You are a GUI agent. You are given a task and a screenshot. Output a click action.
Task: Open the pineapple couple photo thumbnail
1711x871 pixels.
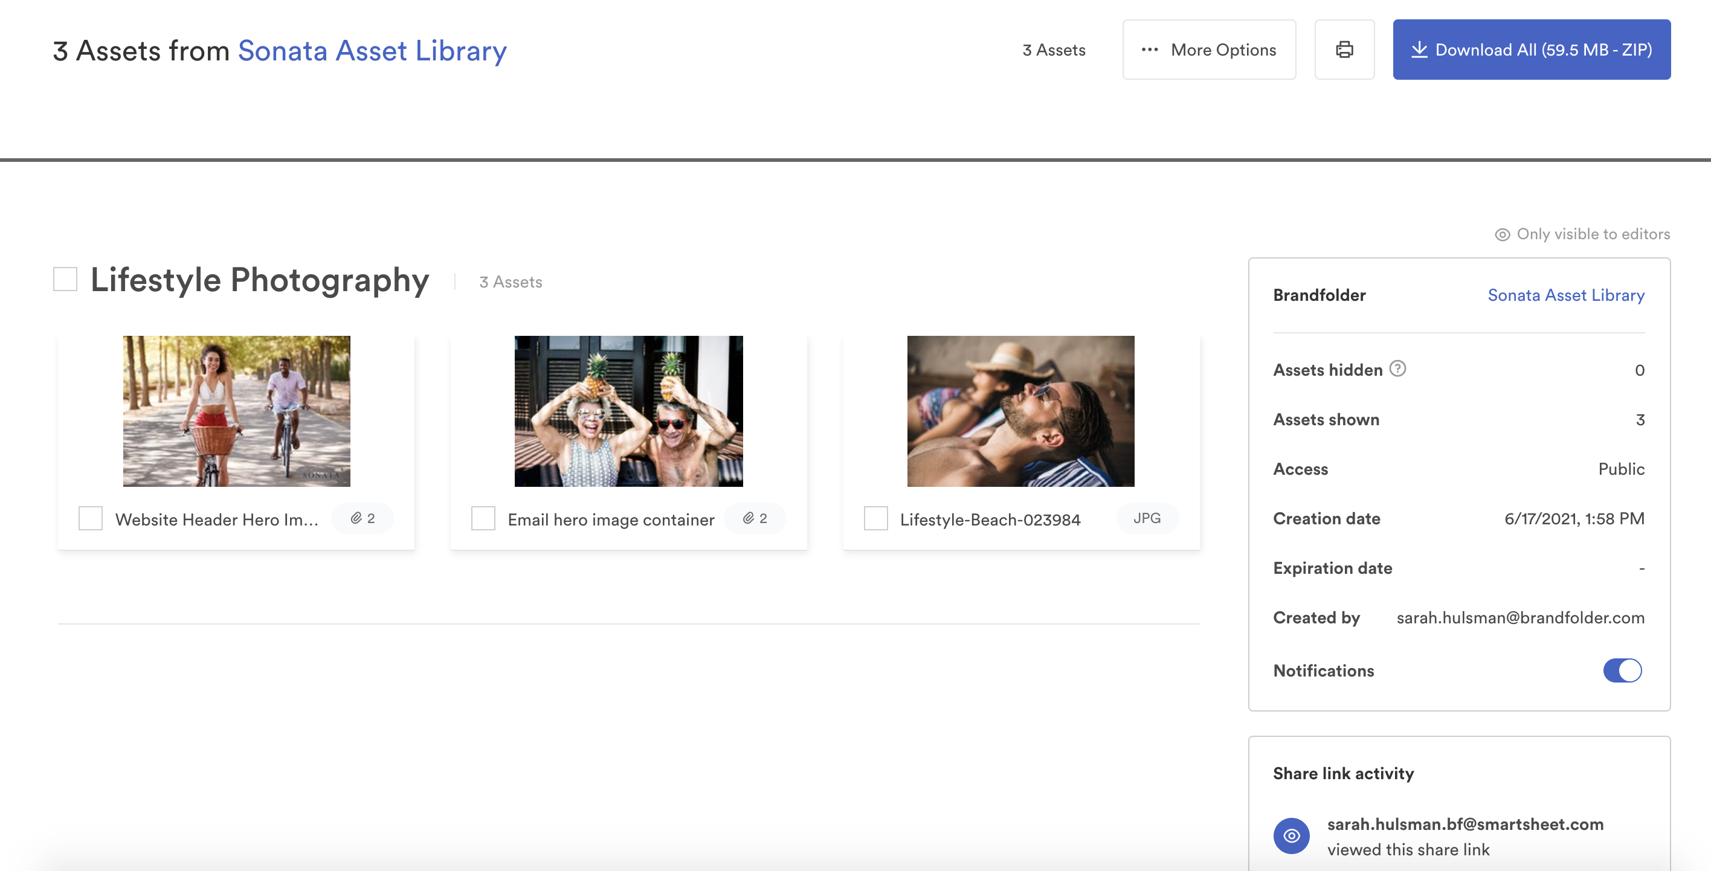click(628, 411)
